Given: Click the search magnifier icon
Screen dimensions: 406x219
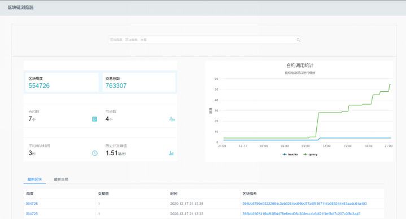Looking at the screenshot, I should click(298, 40).
